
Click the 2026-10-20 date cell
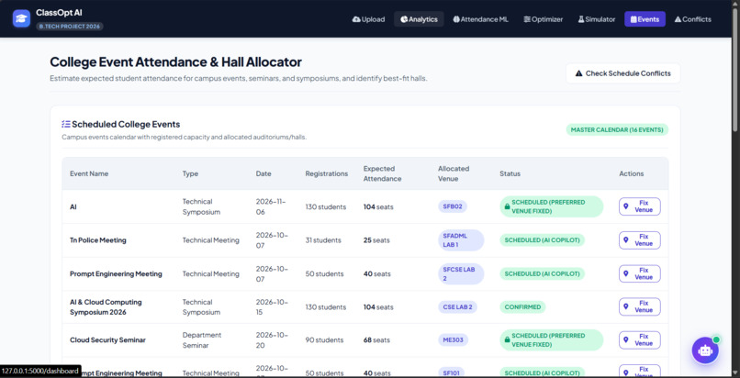coord(272,340)
